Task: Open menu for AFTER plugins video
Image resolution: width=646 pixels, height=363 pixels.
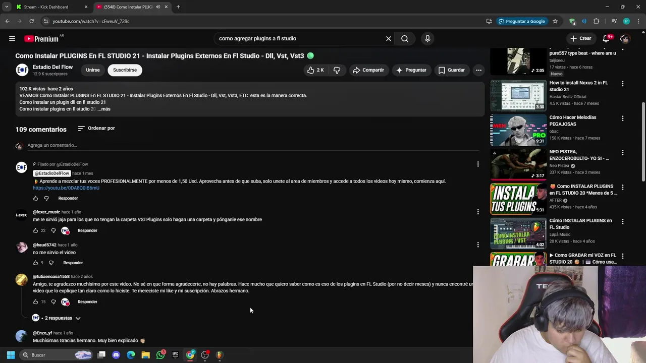Action: coord(622,187)
